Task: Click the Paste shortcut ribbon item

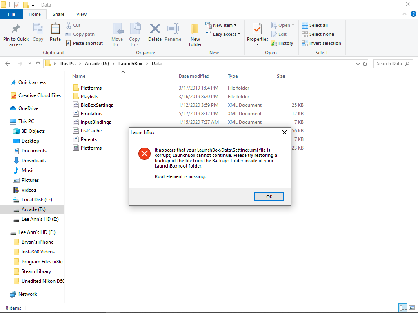Action: point(84,43)
